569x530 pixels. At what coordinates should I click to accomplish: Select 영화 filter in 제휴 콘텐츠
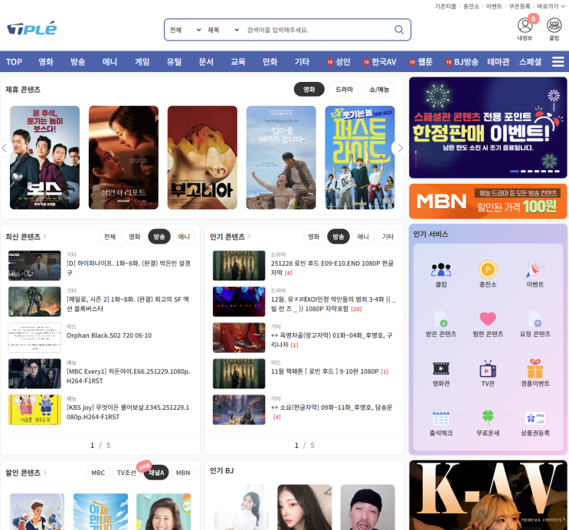[x=309, y=90]
